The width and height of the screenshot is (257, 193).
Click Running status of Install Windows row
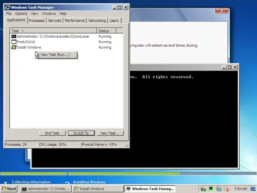pyautogui.click(x=105, y=47)
